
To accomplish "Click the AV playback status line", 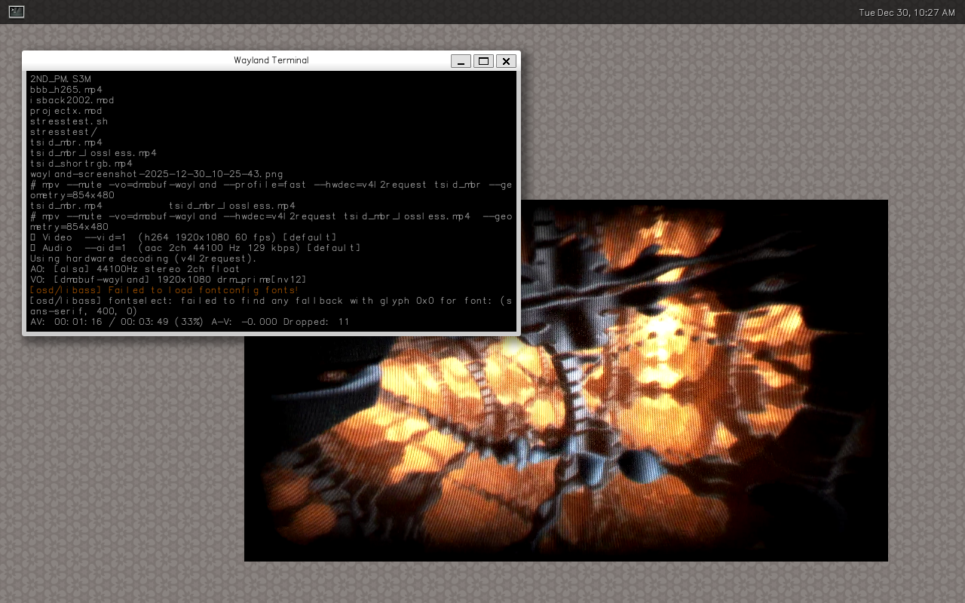I will (x=189, y=322).
